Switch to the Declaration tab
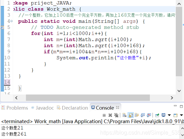184x139 pixels. (72, 108)
